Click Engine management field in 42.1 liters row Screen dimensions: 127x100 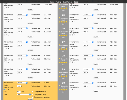pyautogui.click(x=85, y=45)
